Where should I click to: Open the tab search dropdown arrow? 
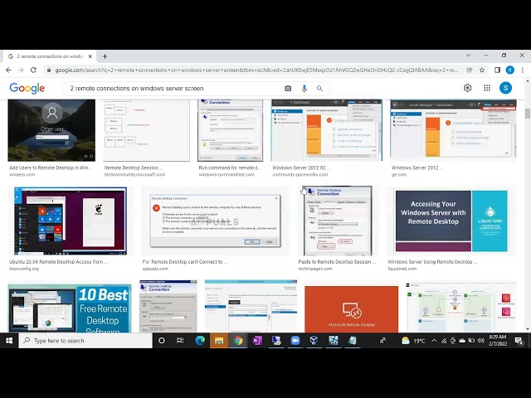(468, 56)
